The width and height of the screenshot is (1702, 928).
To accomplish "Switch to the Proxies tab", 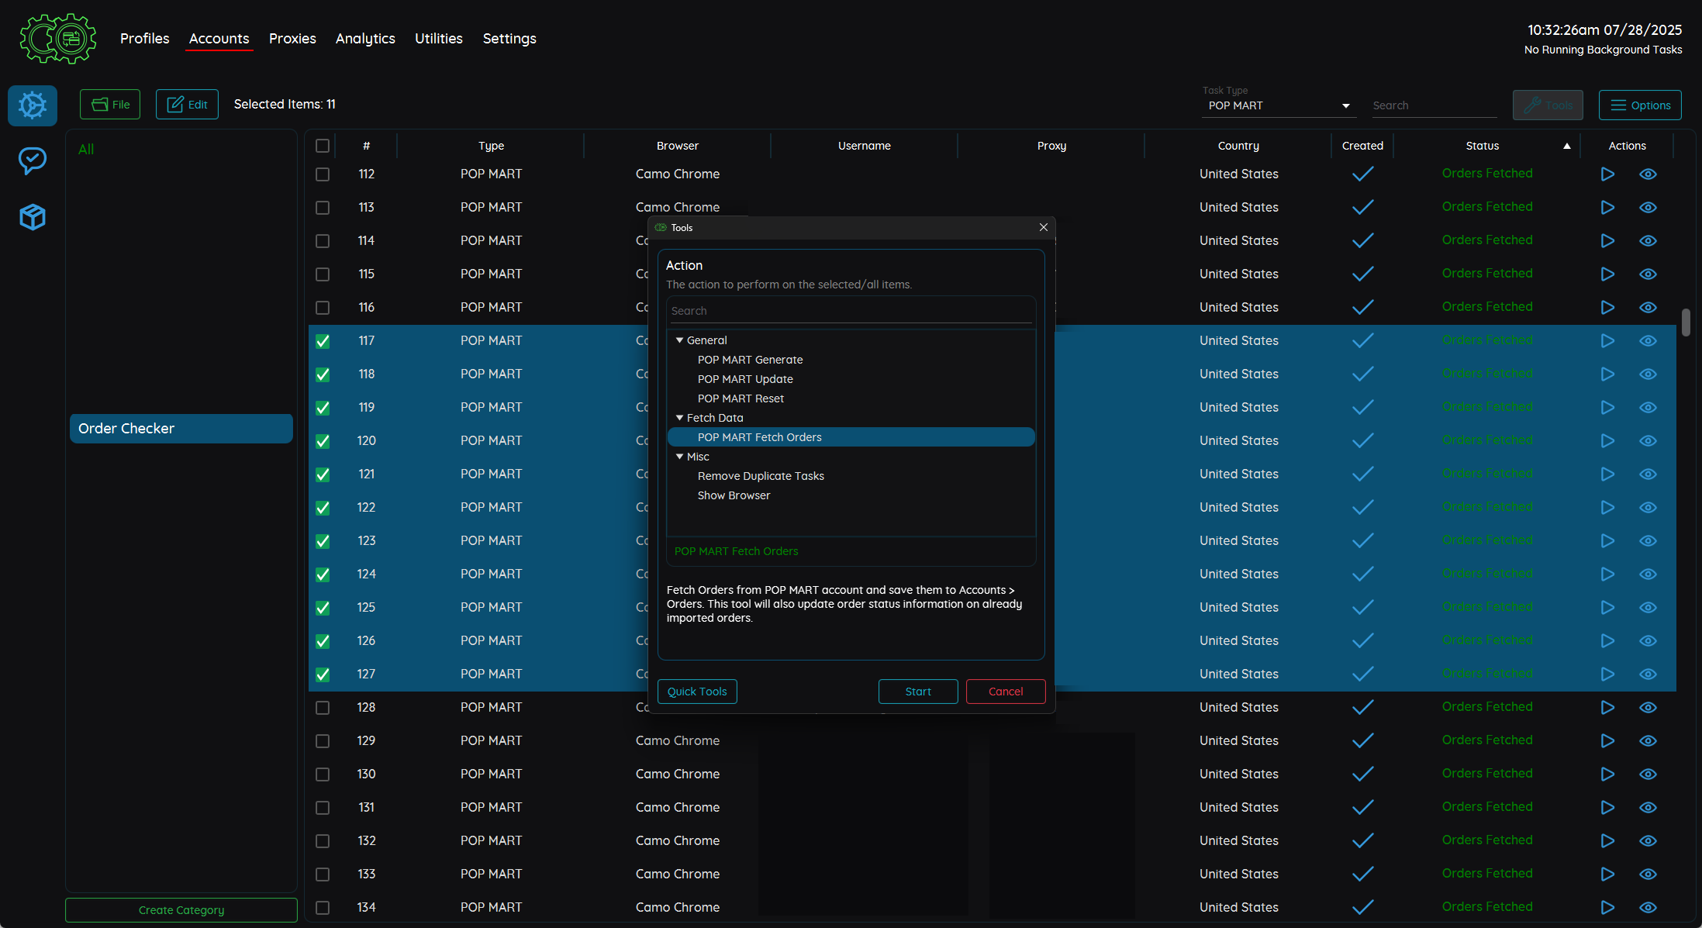I will coord(292,38).
